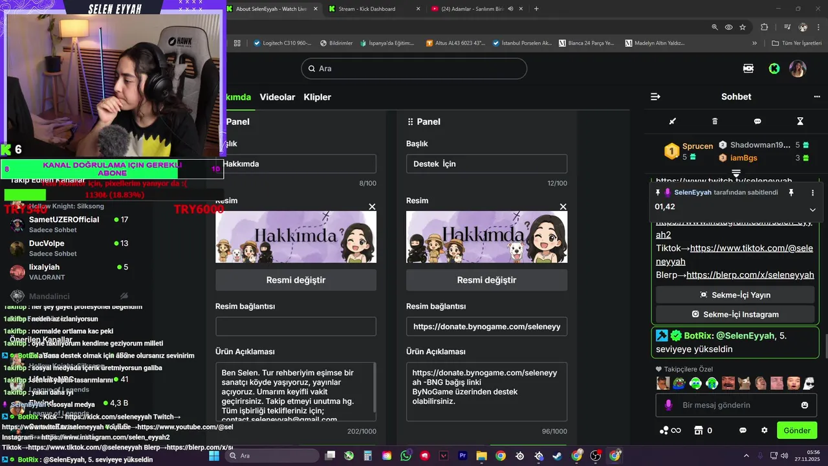This screenshot has width=828, height=466.
Task: Click the Sekme-İçi Yayın button
Action: (x=735, y=294)
